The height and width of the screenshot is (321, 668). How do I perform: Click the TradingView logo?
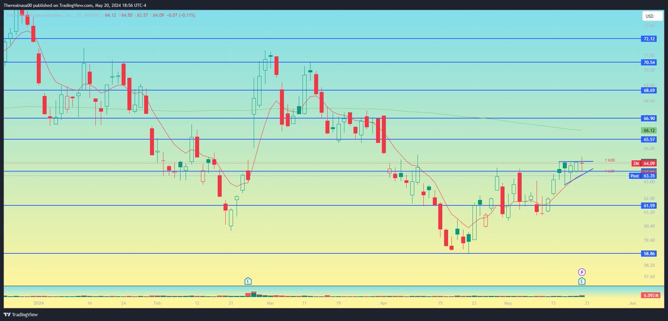click(x=22, y=314)
